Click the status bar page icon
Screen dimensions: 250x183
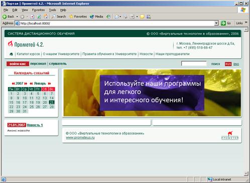4,179
